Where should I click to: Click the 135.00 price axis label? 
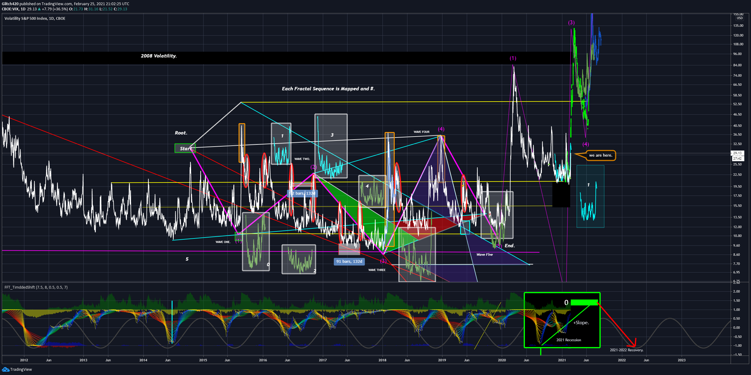(738, 26)
